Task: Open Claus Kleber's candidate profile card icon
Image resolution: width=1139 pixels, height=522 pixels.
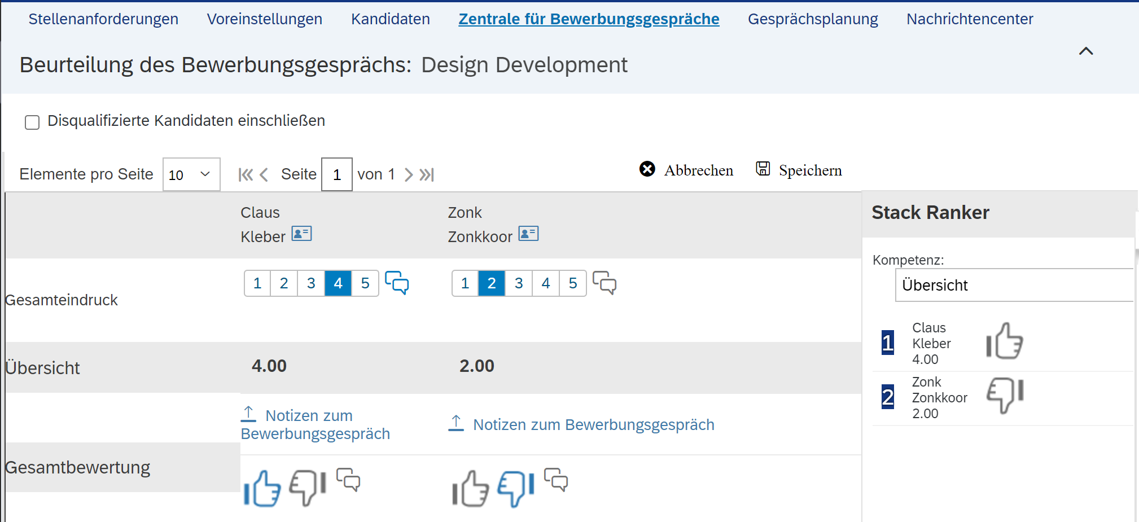Action: pyautogui.click(x=301, y=234)
